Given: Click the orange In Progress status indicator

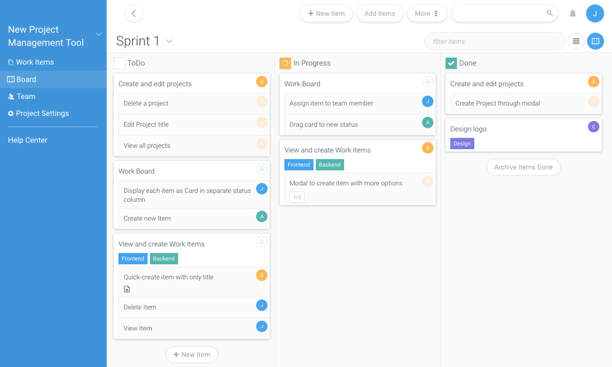Looking at the screenshot, I should [x=285, y=62].
